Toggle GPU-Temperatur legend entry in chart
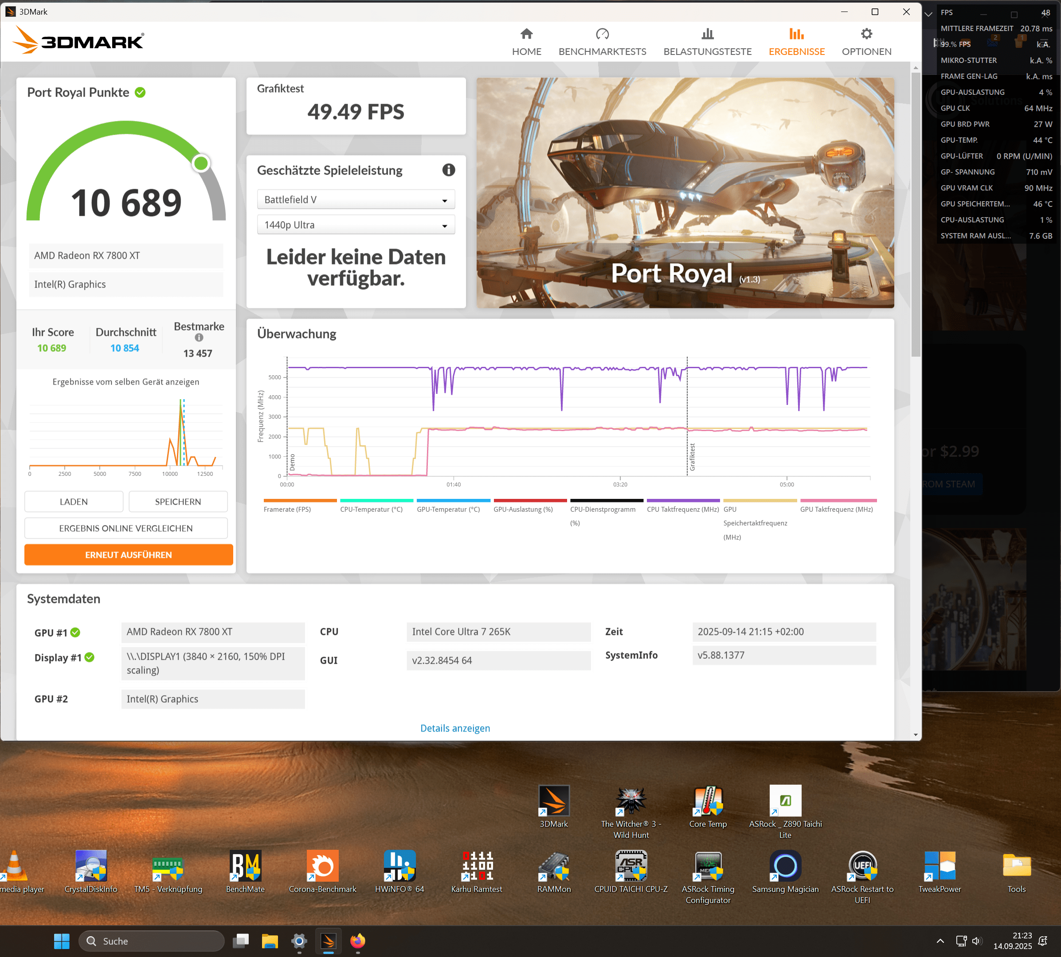 [448, 509]
